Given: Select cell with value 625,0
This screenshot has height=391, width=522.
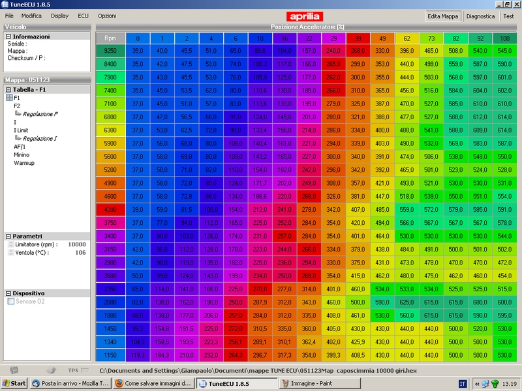Looking at the screenshot, I should pos(407,302).
